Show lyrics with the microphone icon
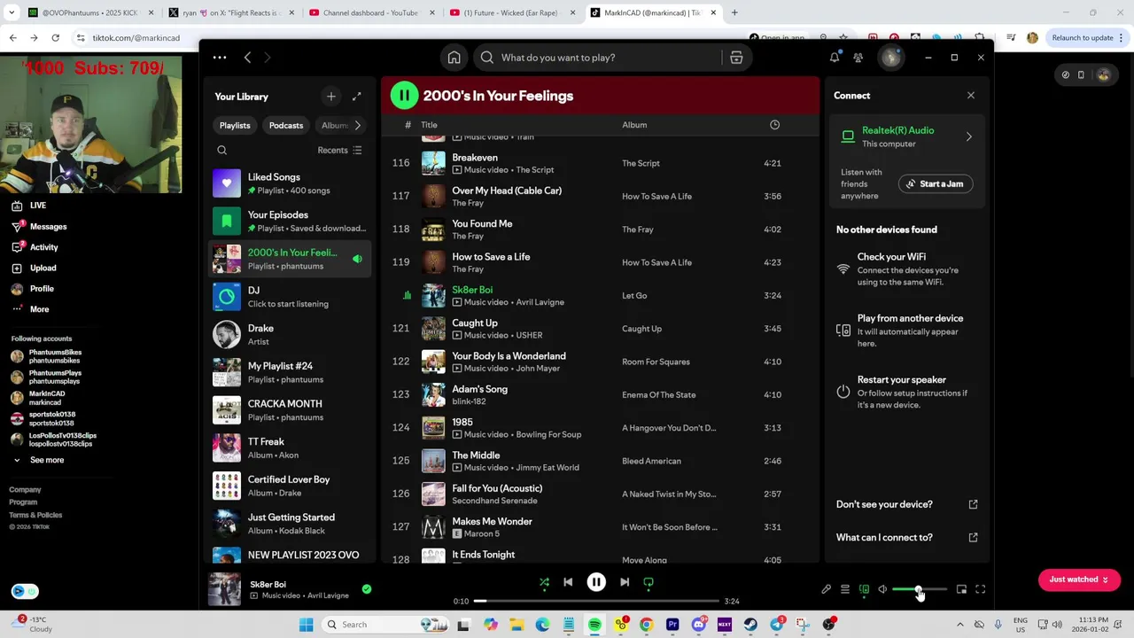Viewport: 1134px width, 638px height. (826, 589)
